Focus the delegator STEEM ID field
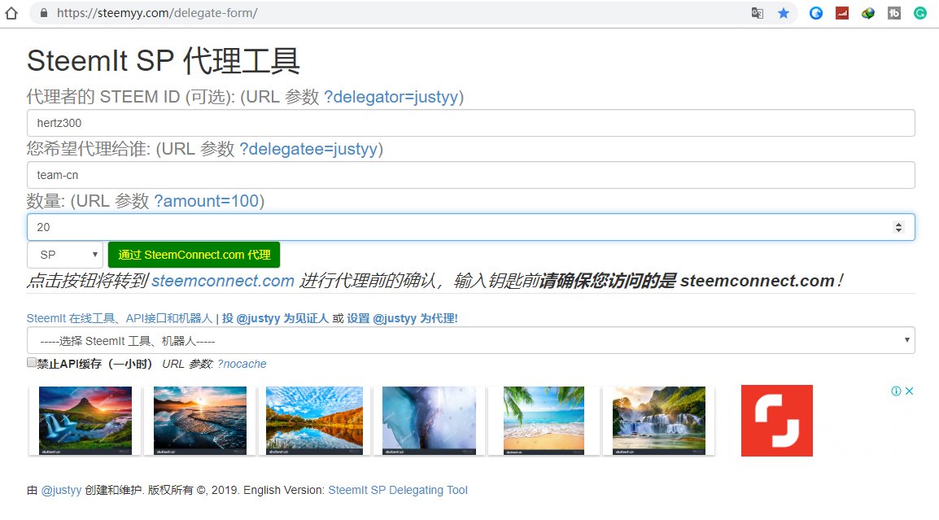Screen dimensions: 939x520 [x=470, y=123]
